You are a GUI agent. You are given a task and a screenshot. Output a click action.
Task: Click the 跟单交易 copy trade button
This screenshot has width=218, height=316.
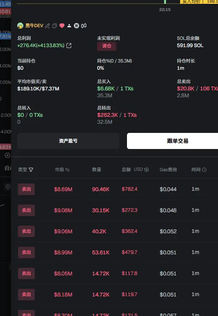(x=172, y=141)
